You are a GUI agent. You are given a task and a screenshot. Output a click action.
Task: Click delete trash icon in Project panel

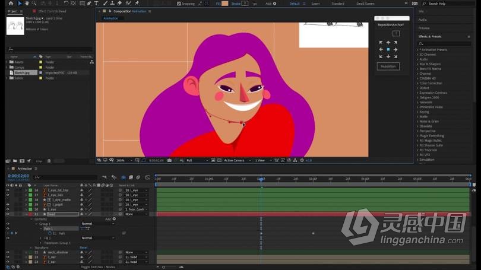pos(49,161)
